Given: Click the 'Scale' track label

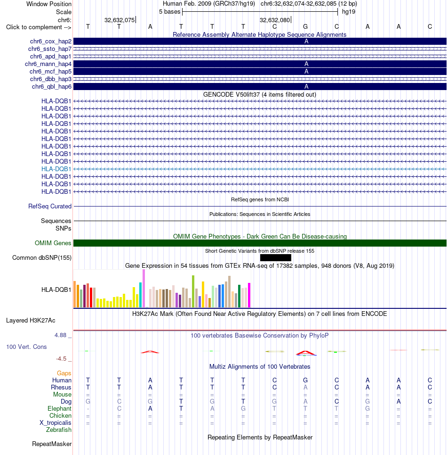Looking at the screenshot, I should tap(64, 12).
